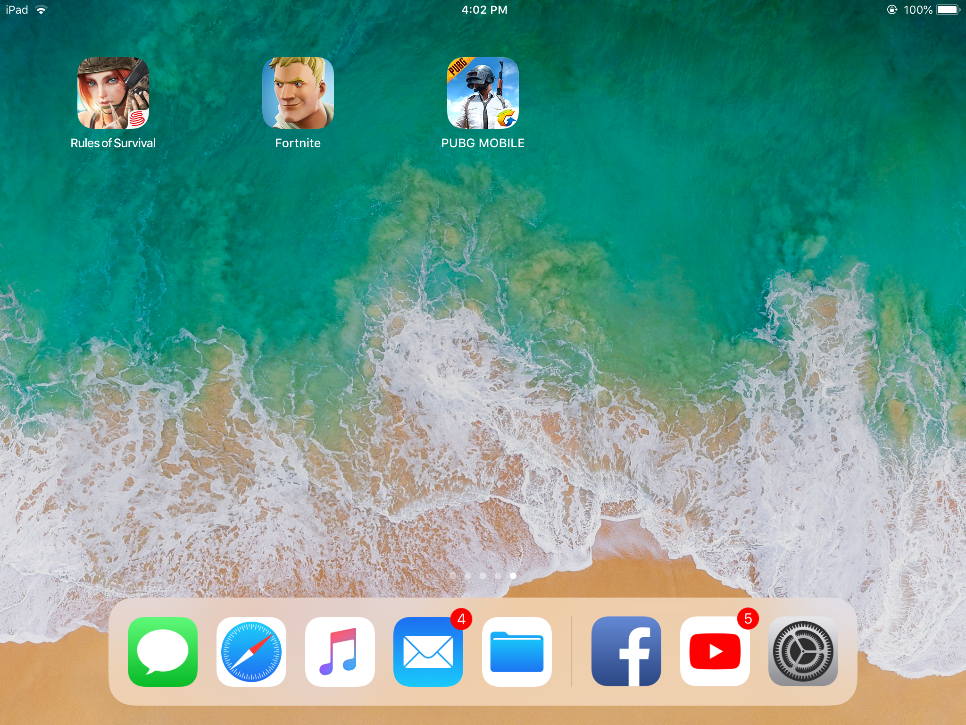Viewport: 966px width, 725px height.
Task: Tap the rotation lock status icon
Action: (892, 10)
